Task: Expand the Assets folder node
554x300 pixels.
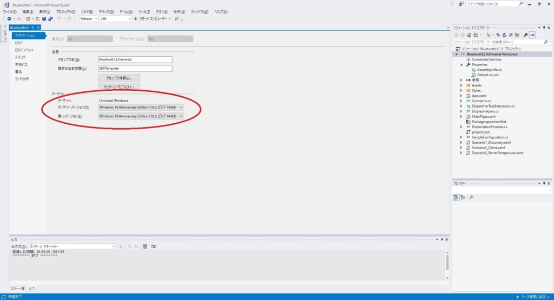Action: coord(461,85)
